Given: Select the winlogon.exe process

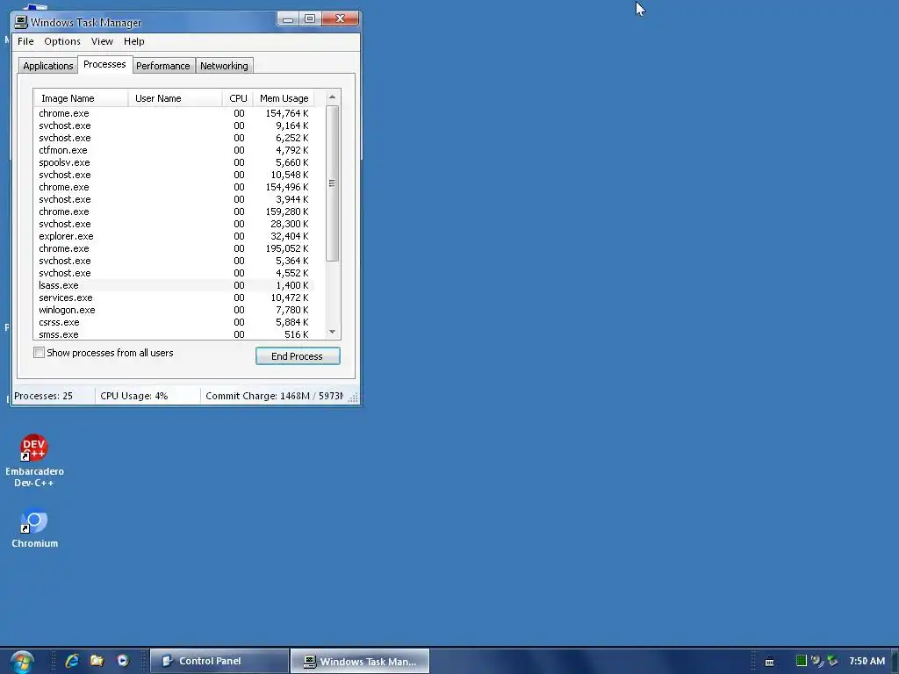Looking at the screenshot, I should tap(174, 310).
